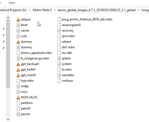Click the cache disc image icon

[18, 31]
